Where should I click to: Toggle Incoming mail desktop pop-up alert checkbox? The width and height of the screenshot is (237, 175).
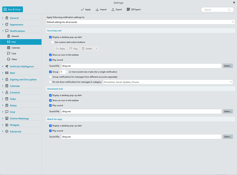coord(50,37)
